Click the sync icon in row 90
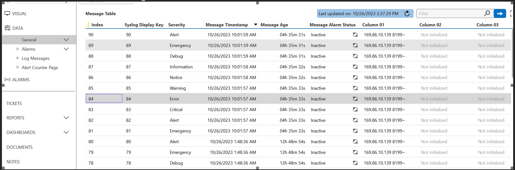This screenshot has width=515, height=170. point(355,35)
